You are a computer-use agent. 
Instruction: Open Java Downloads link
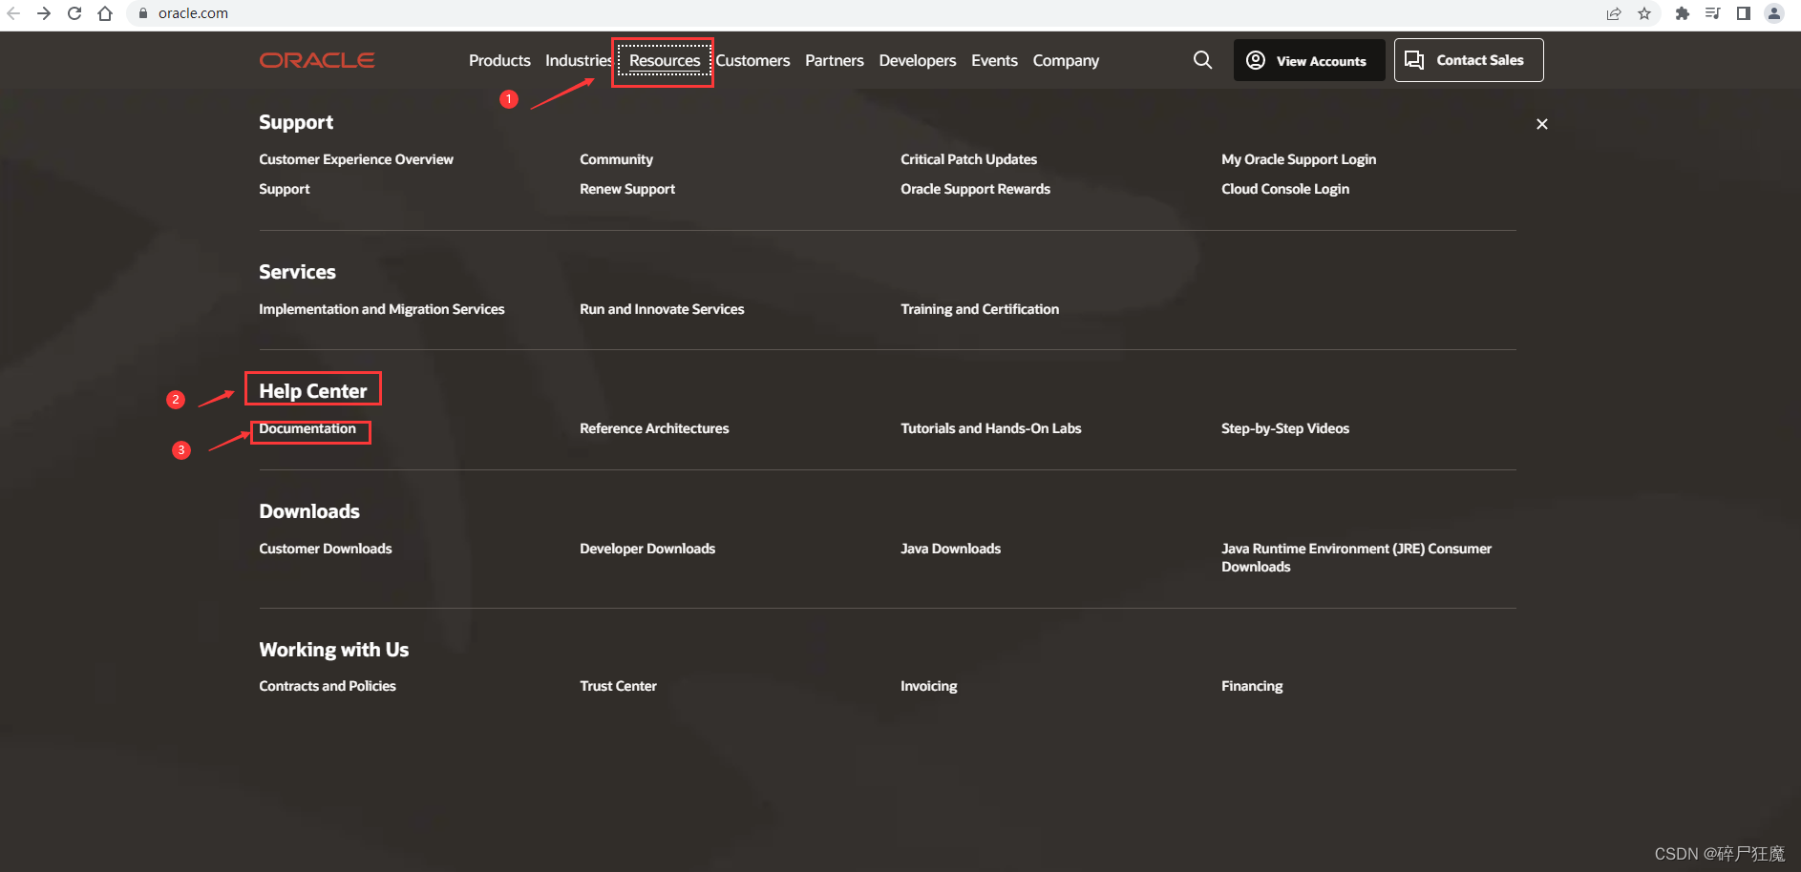[951, 549]
